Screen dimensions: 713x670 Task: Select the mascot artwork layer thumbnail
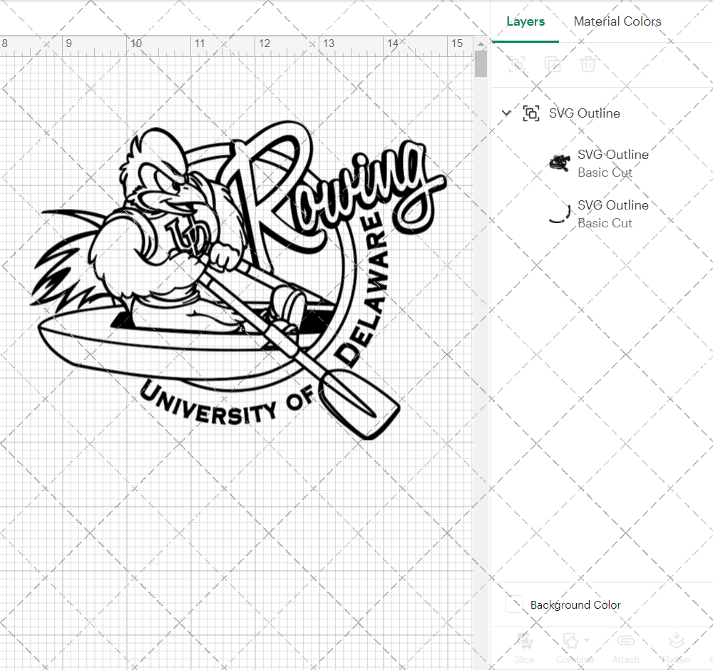pyautogui.click(x=559, y=163)
